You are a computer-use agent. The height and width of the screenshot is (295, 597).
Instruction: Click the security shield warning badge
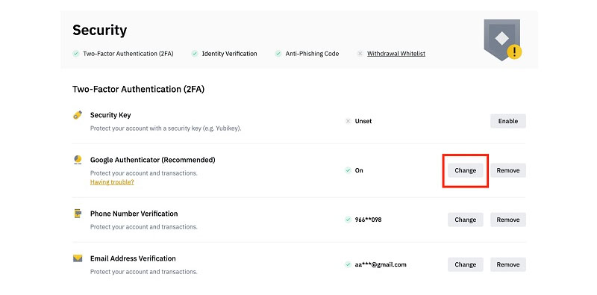(502, 40)
